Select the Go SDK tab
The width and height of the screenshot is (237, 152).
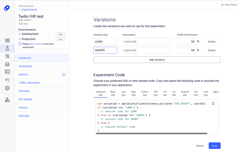pos(174,93)
